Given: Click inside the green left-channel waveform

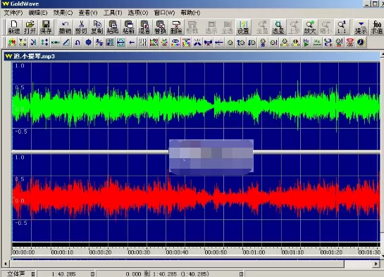Looking at the screenshot, I should [196, 106].
